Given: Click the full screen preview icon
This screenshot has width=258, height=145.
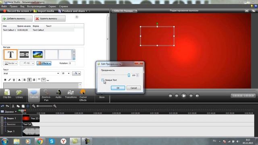Looking at the screenshot, I should (x=246, y=11).
